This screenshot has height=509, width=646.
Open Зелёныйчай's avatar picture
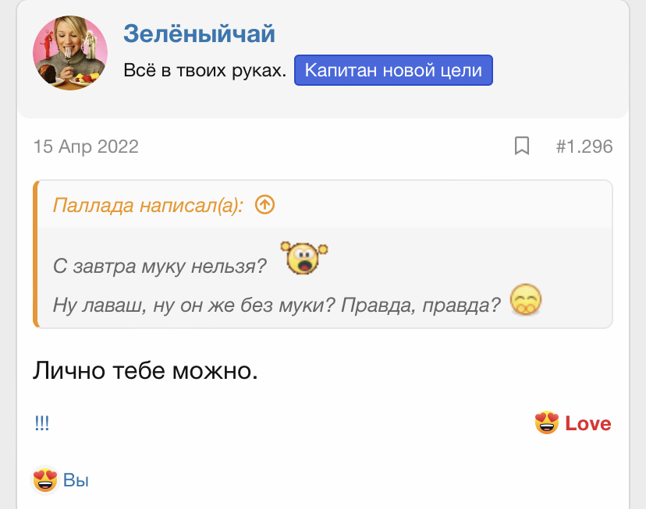[70, 54]
